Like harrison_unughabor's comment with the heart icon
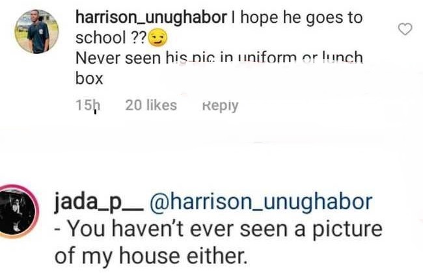The image size is (423, 273). (x=405, y=29)
